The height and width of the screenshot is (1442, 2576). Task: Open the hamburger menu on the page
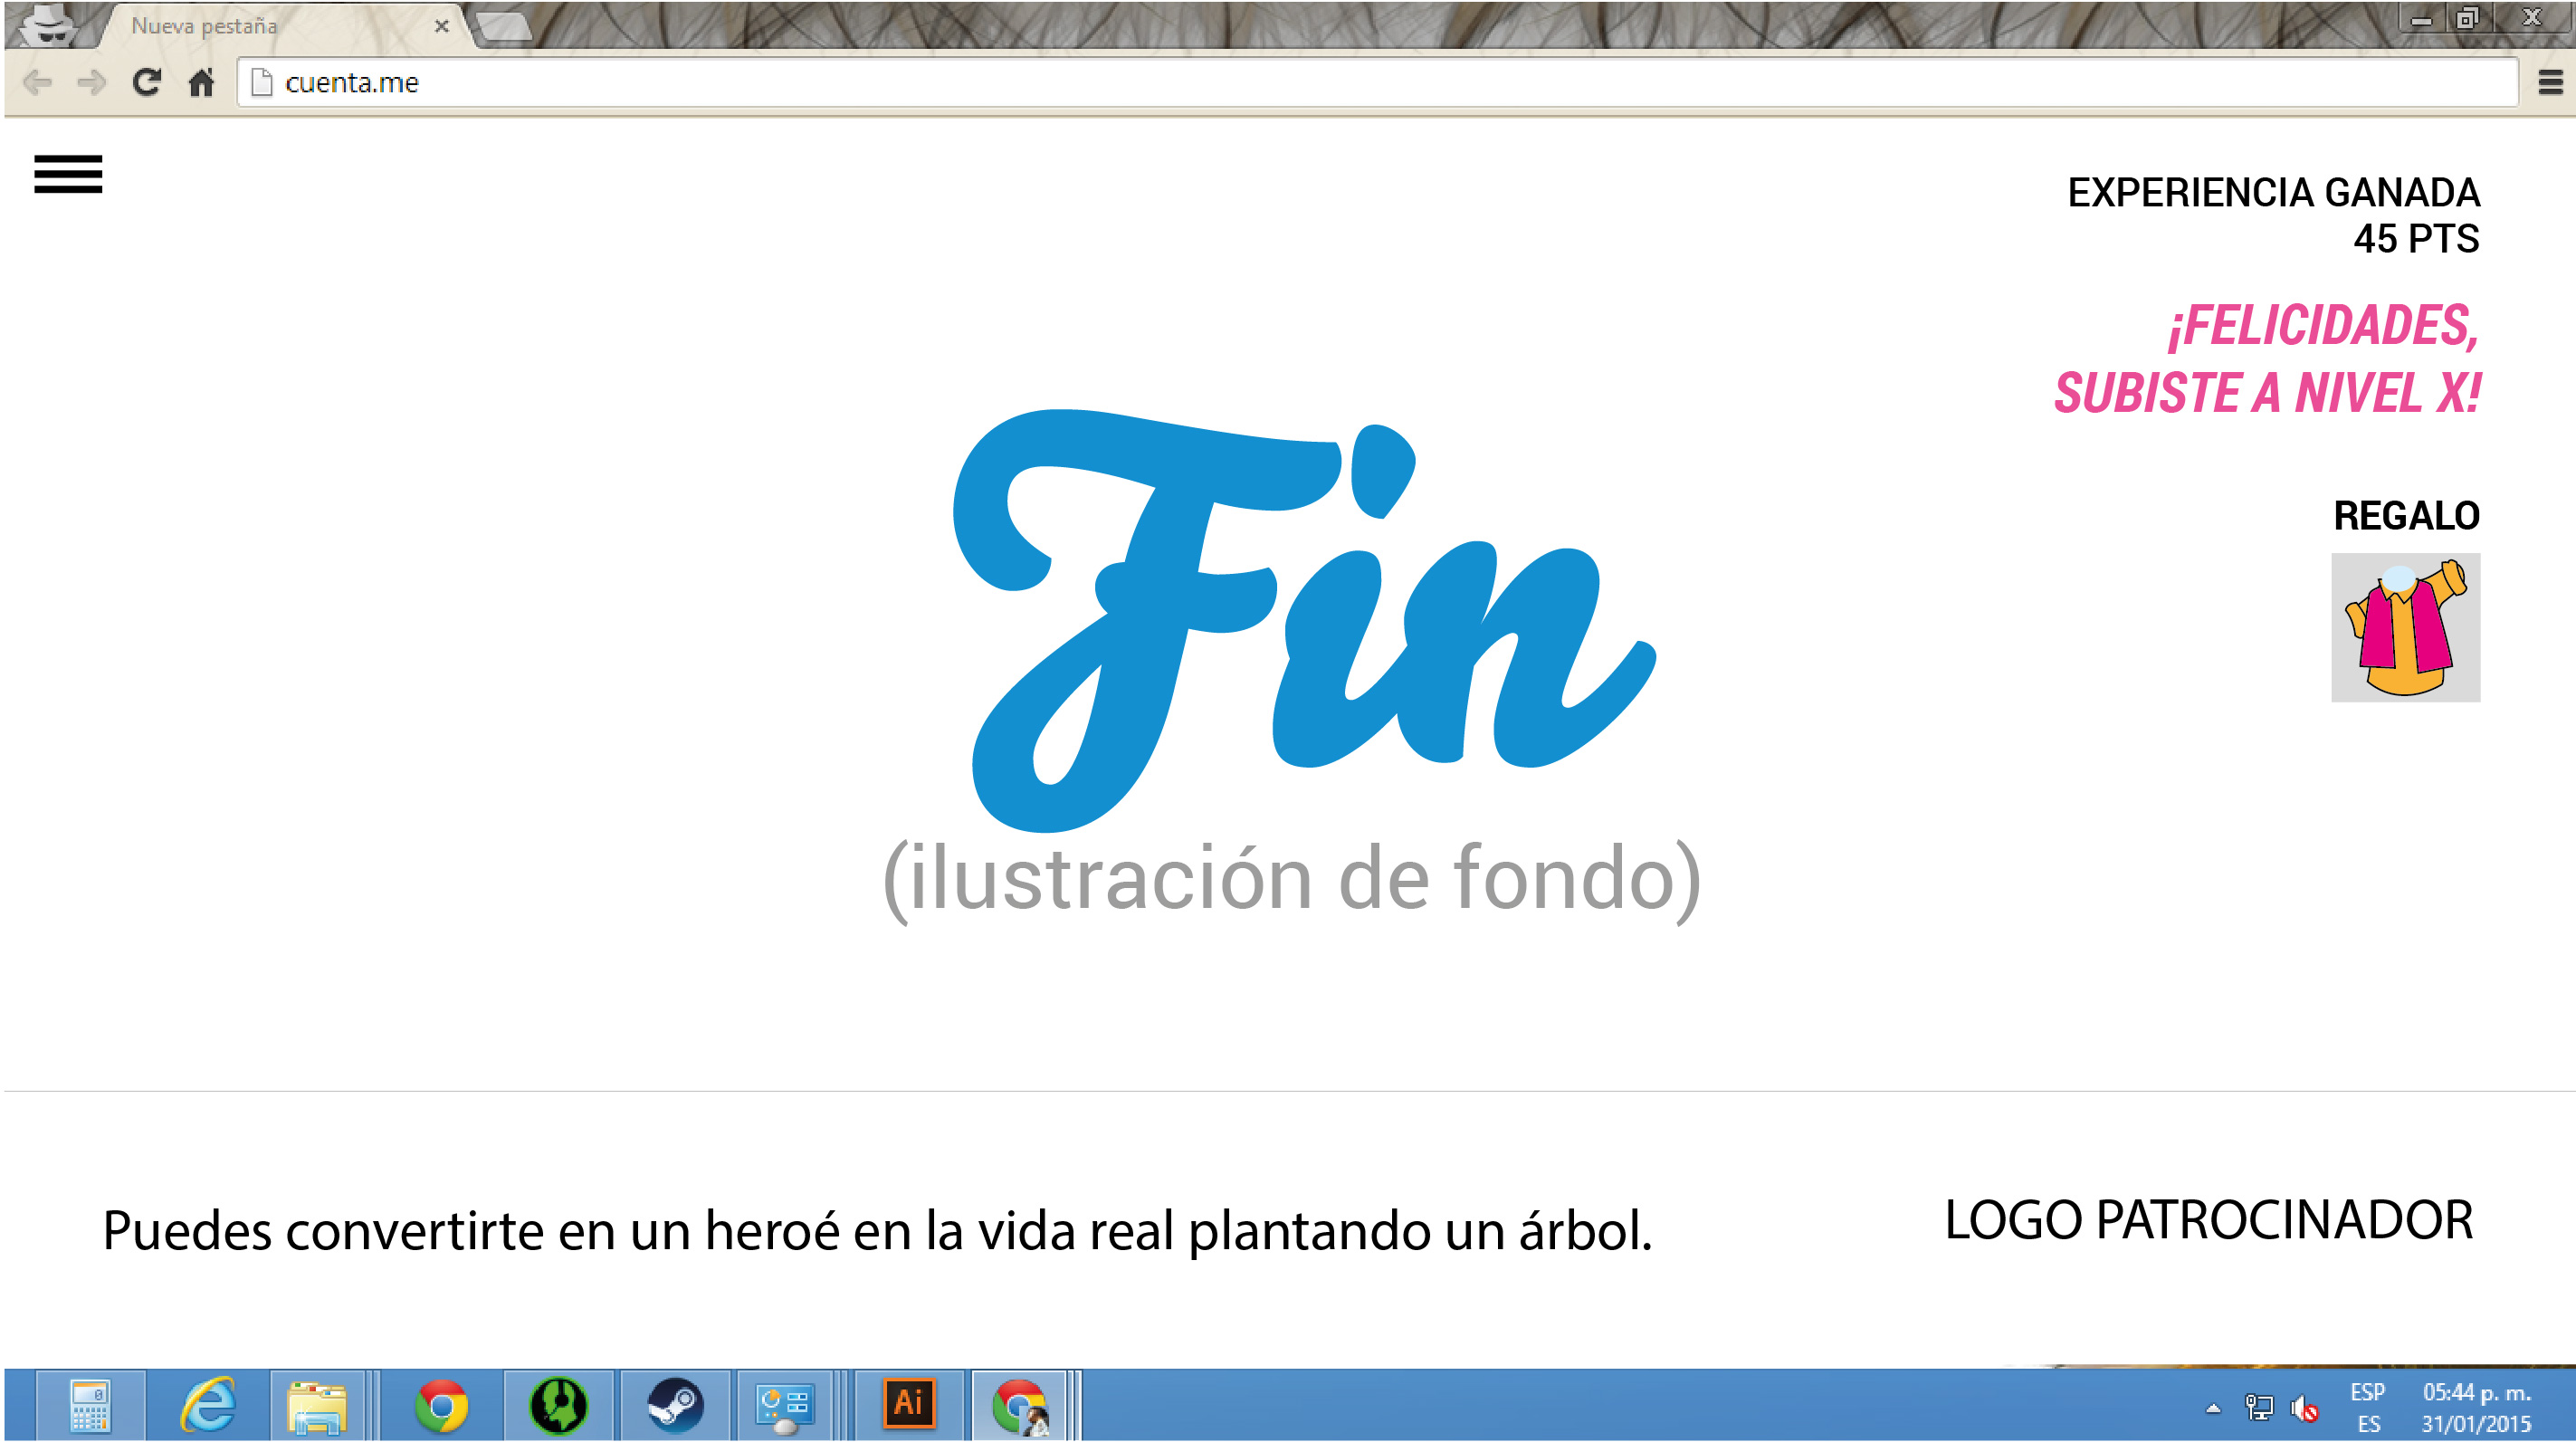(x=68, y=174)
